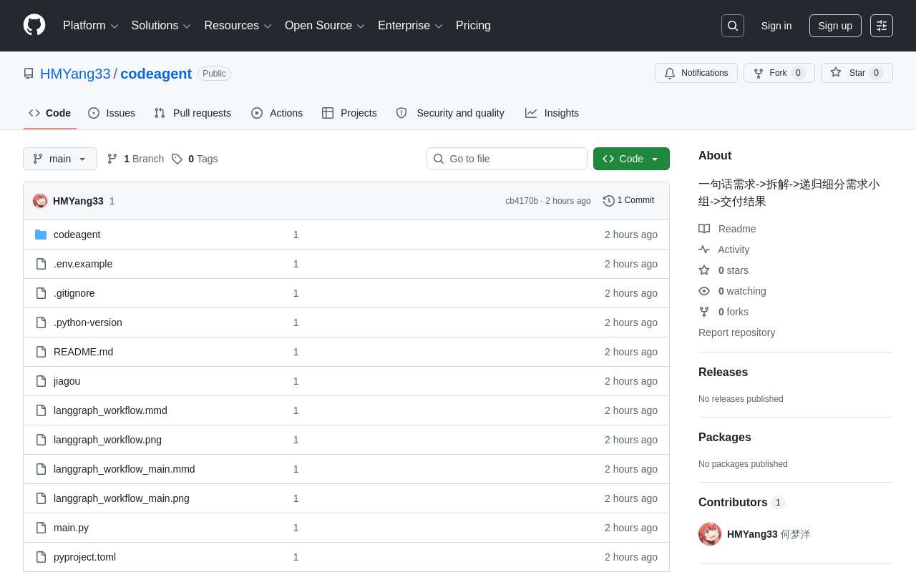The height and width of the screenshot is (572, 916).
Task: Open the HMYang33 owner link in breadcrumb
Action: click(x=75, y=74)
